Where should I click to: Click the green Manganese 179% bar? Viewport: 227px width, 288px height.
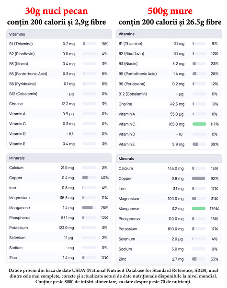coord(199,208)
